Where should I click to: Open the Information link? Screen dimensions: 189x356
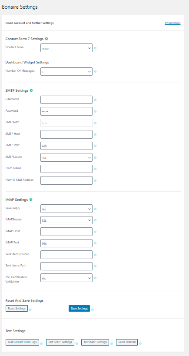pyautogui.click(x=172, y=23)
